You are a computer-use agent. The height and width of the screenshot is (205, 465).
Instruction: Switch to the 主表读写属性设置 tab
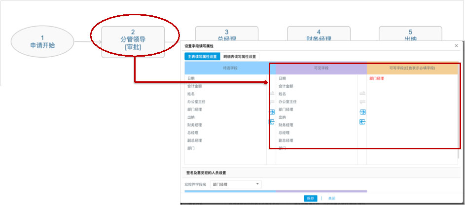pyautogui.click(x=202, y=57)
